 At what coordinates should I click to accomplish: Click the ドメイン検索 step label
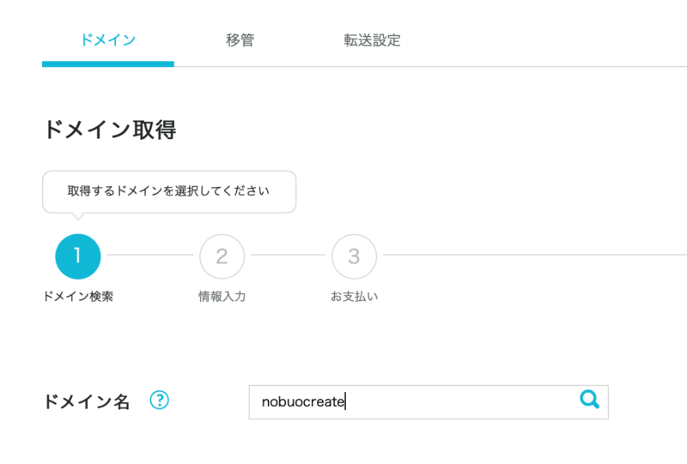[x=78, y=297]
